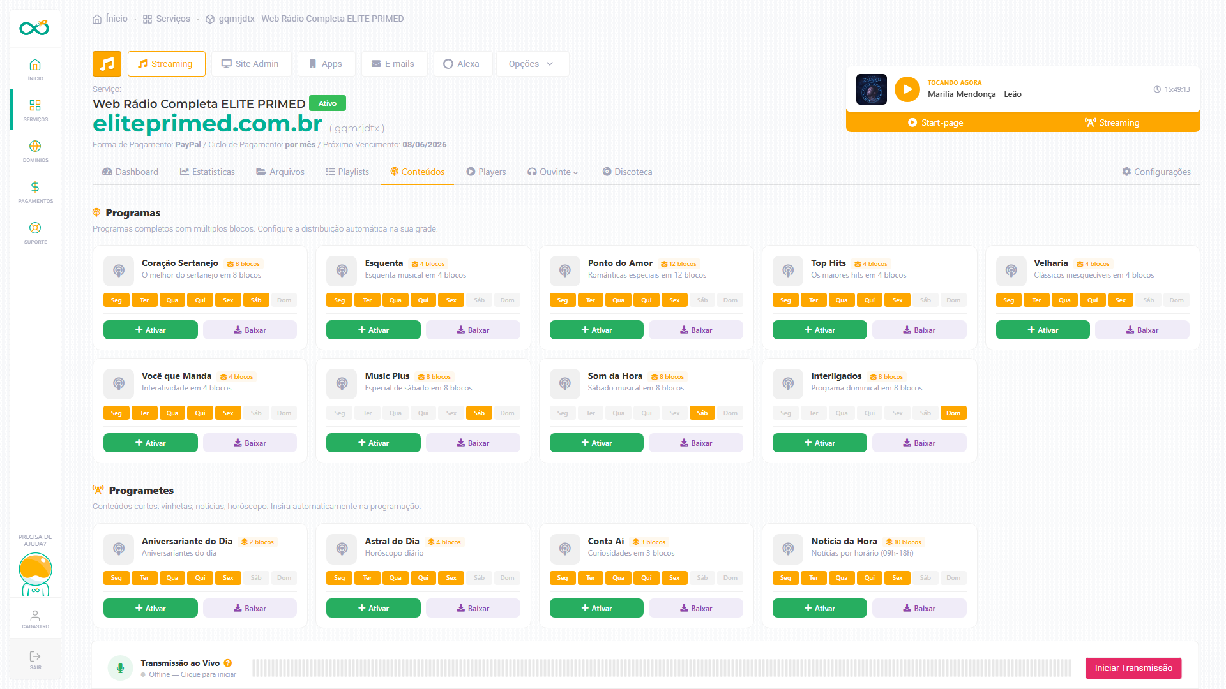Image resolution: width=1226 pixels, height=689 pixels.
Task: Click the Você que Manda program icon
Action: click(119, 384)
